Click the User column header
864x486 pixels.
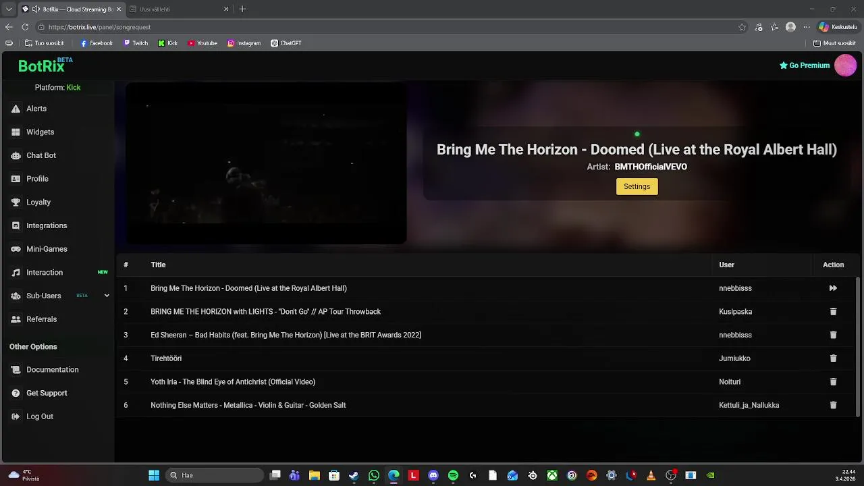(x=726, y=265)
